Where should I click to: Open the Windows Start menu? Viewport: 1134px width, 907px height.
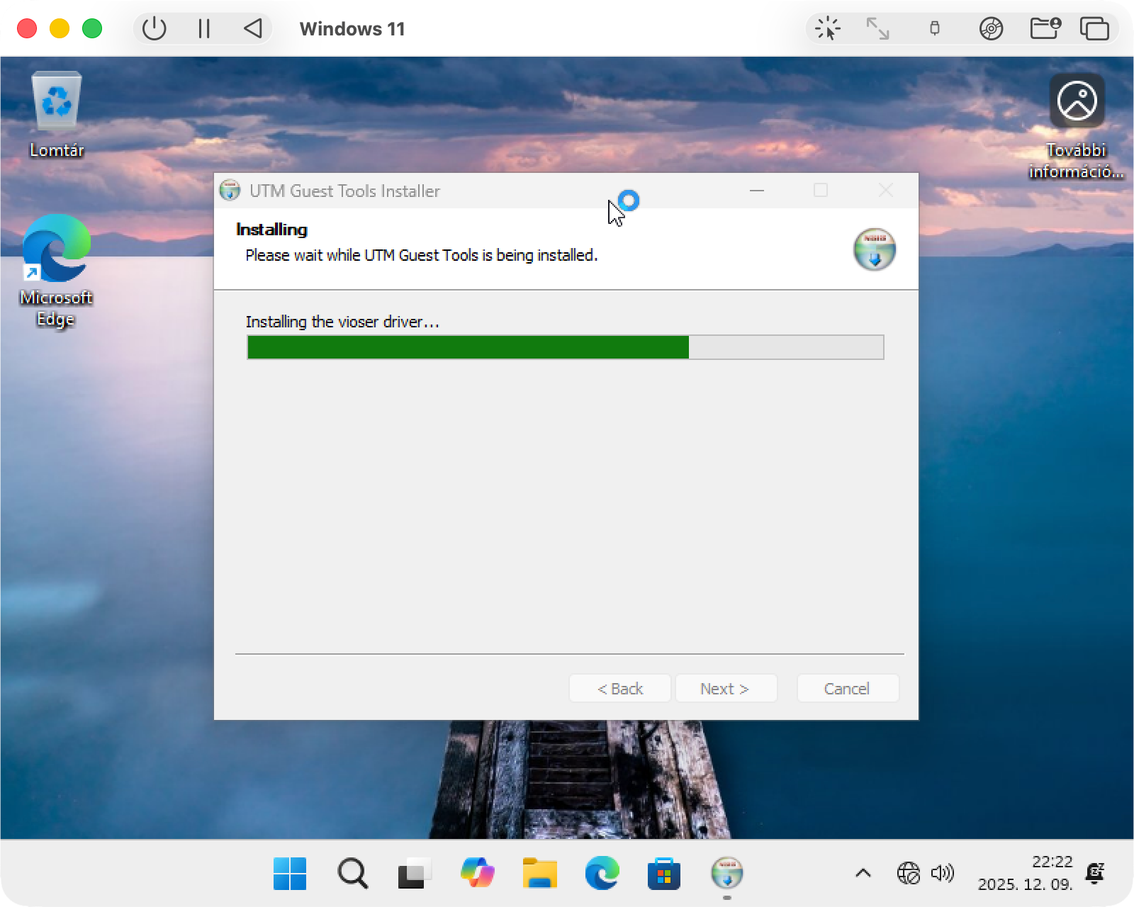pyautogui.click(x=290, y=874)
